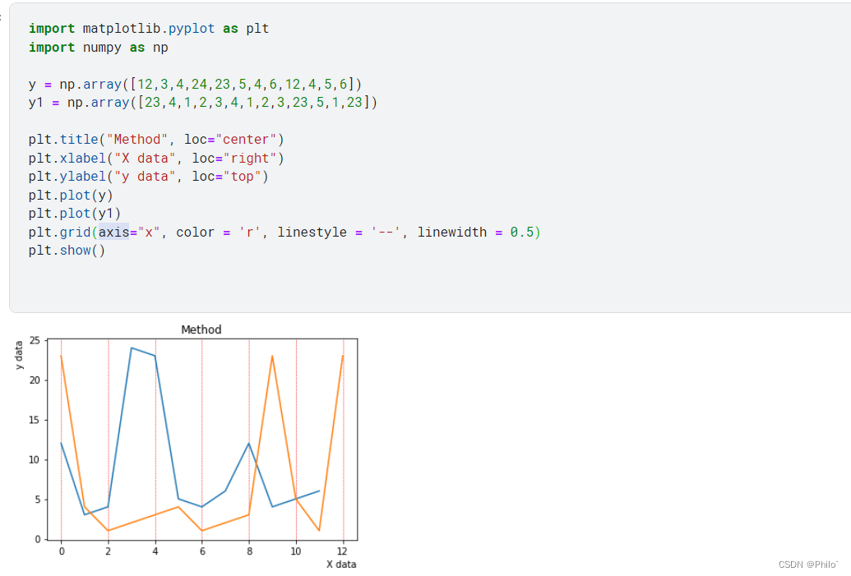Image resolution: width=851 pixels, height=576 pixels.
Task: Click the orange line peak near x=9
Action: click(x=272, y=357)
